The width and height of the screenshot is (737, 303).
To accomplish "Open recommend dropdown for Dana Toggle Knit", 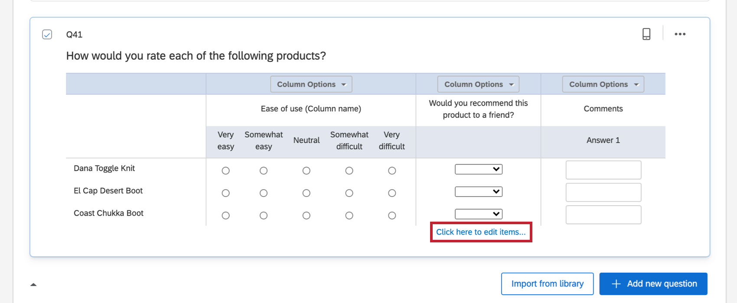I will point(478,169).
